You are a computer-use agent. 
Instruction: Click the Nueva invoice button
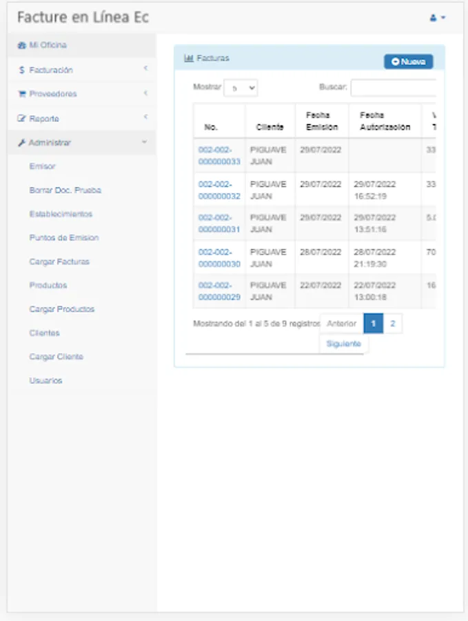(408, 62)
